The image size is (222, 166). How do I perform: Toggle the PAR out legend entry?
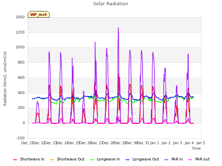(x=199, y=159)
